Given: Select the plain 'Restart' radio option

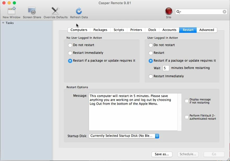Looking at the screenshot, I should point(151,53).
